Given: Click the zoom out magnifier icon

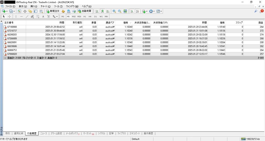Looking at the screenshot, I should point(120,11).
